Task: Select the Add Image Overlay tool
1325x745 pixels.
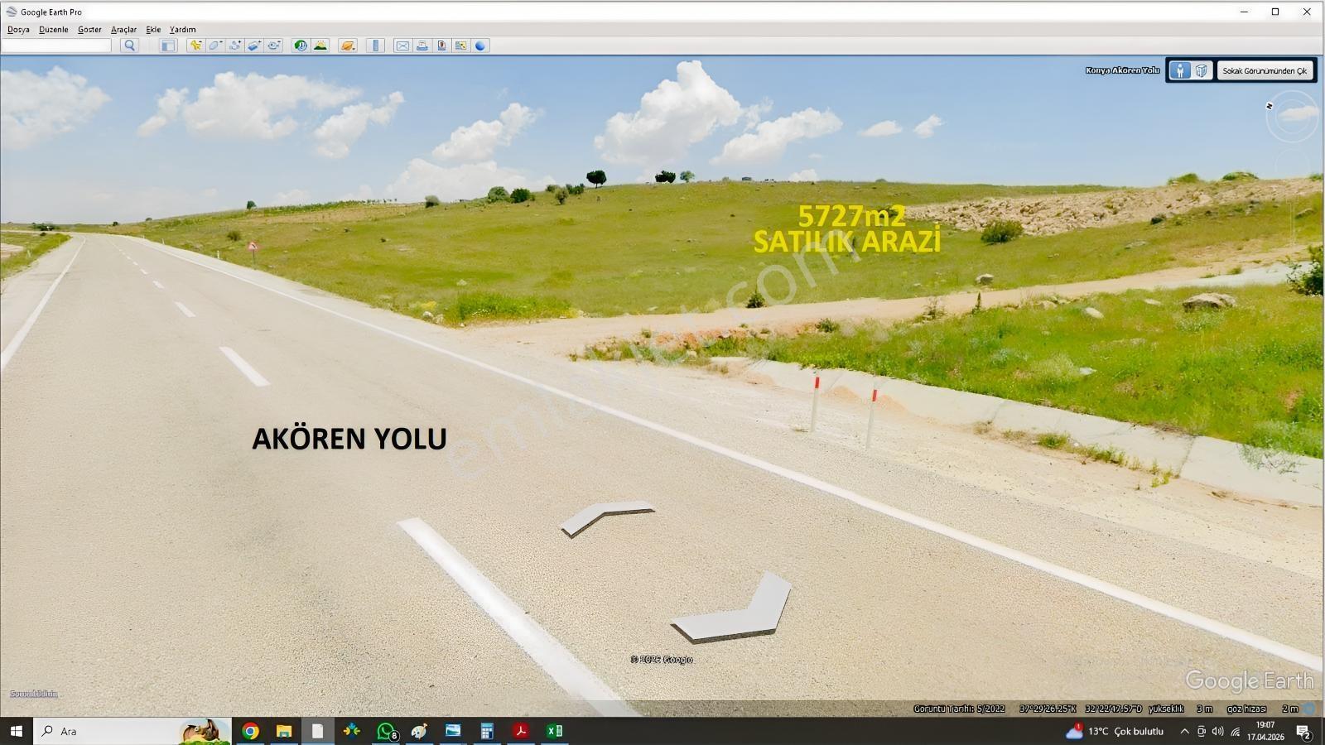Action: pos(255,46)
